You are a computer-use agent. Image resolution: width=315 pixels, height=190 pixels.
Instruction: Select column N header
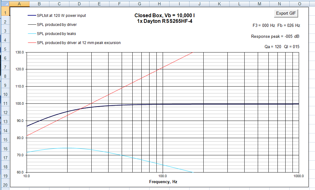click(x=279, y=4)
